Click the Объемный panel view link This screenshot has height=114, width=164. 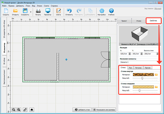[158, 9]
